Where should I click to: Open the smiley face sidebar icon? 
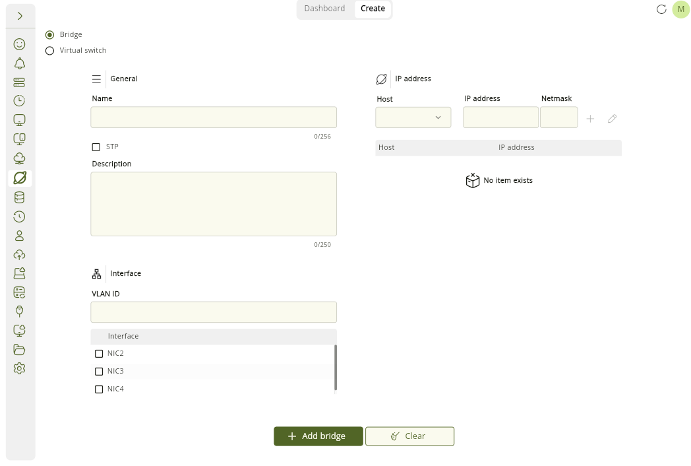pyautogui.click(x=19, y=44)
